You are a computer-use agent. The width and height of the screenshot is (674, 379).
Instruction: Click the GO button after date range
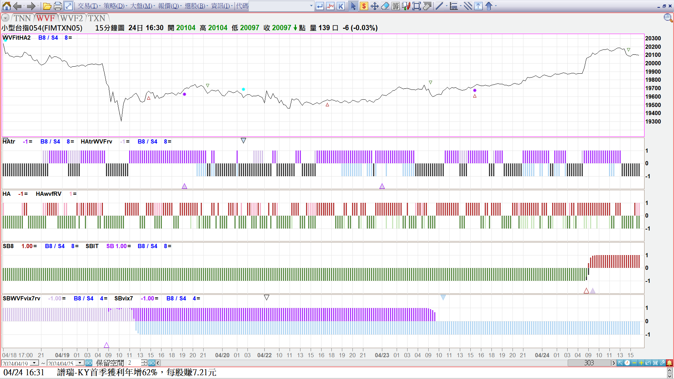(89, 363)
